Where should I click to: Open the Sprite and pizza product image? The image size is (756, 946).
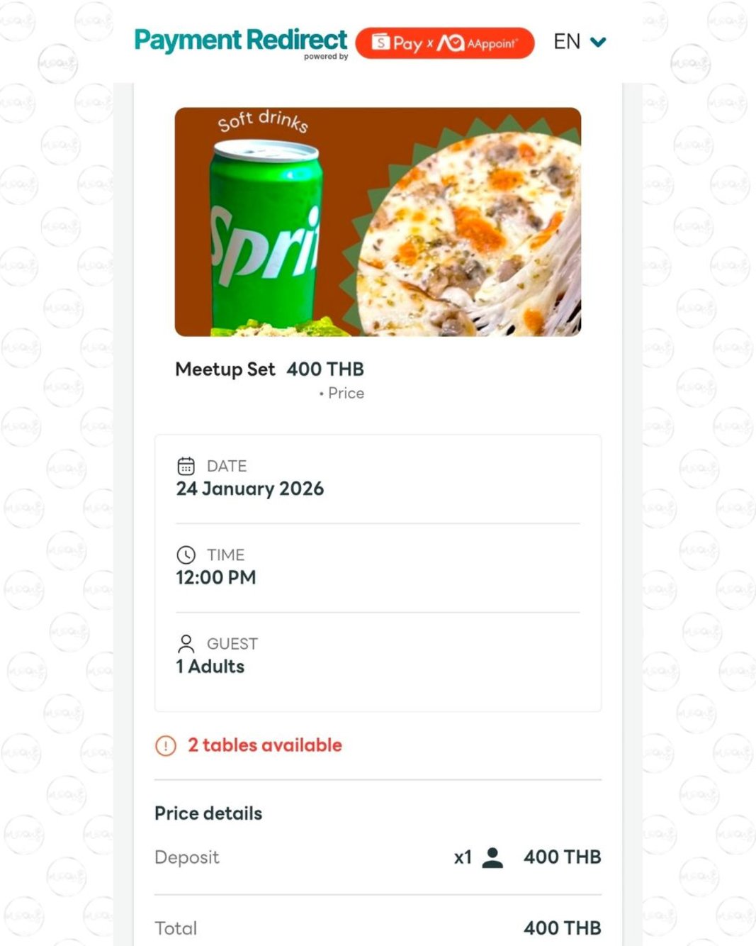coord(378,222)
